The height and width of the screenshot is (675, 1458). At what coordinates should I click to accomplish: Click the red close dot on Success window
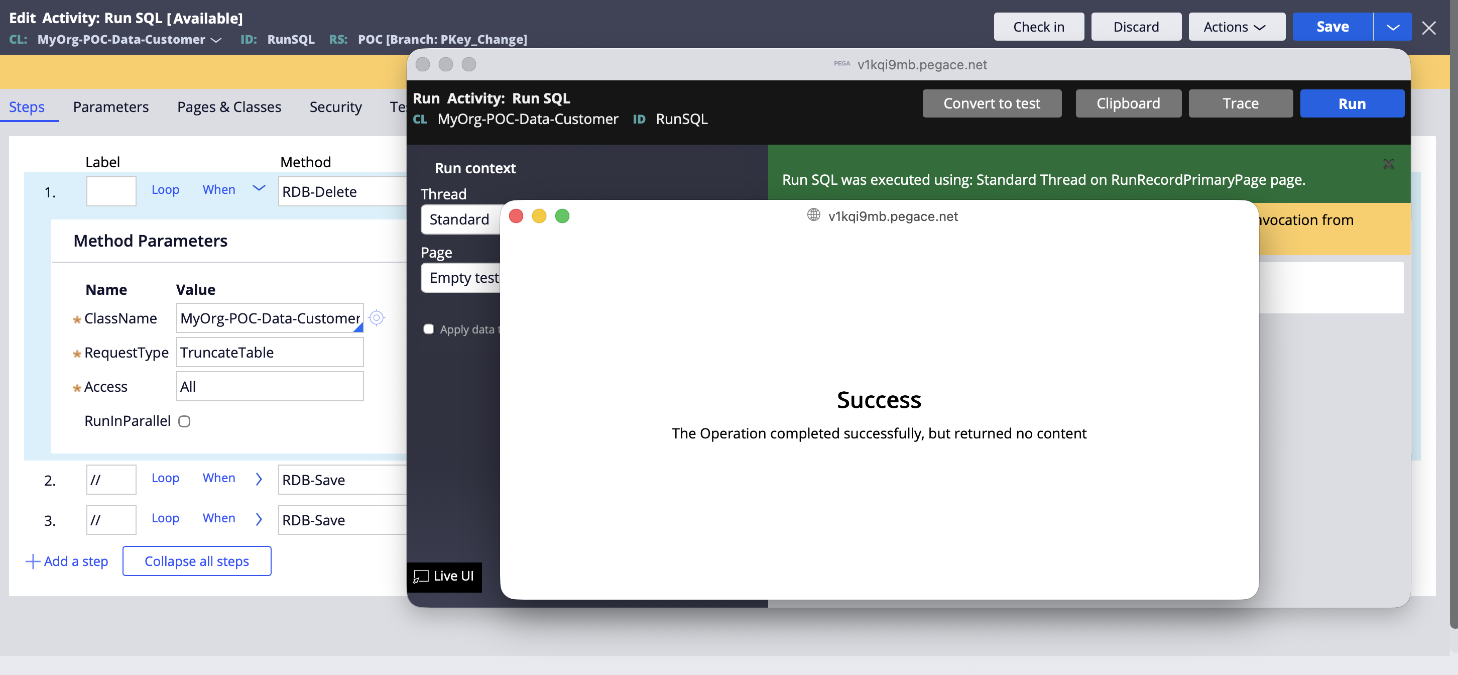point(516,216)
